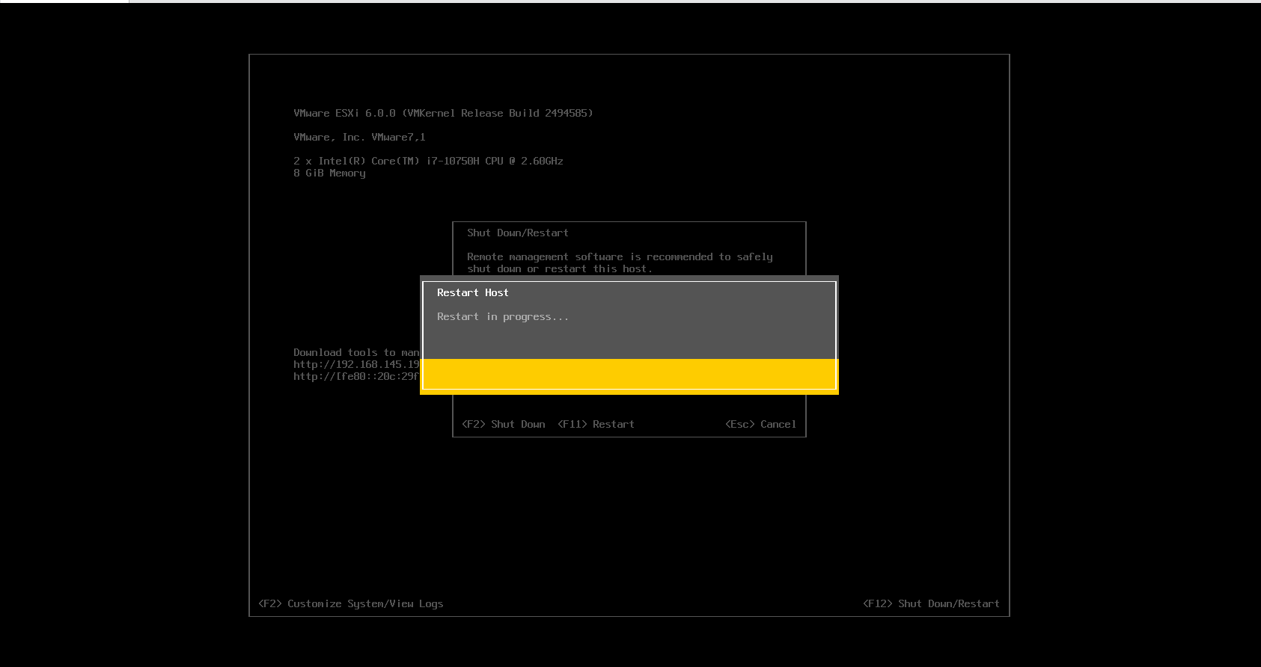The width and height of the screenshot is (1261, 667).
Task: Click the 'VMware, Inc. VMware7,1' line
Action: click(359, 137)
